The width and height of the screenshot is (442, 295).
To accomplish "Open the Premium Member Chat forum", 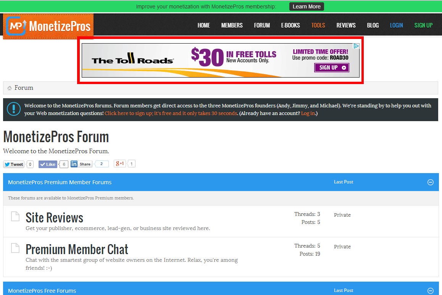I will (x=77, y=250).
